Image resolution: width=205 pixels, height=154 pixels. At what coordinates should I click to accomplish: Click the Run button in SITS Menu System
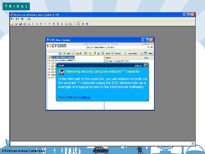(67, 53)
